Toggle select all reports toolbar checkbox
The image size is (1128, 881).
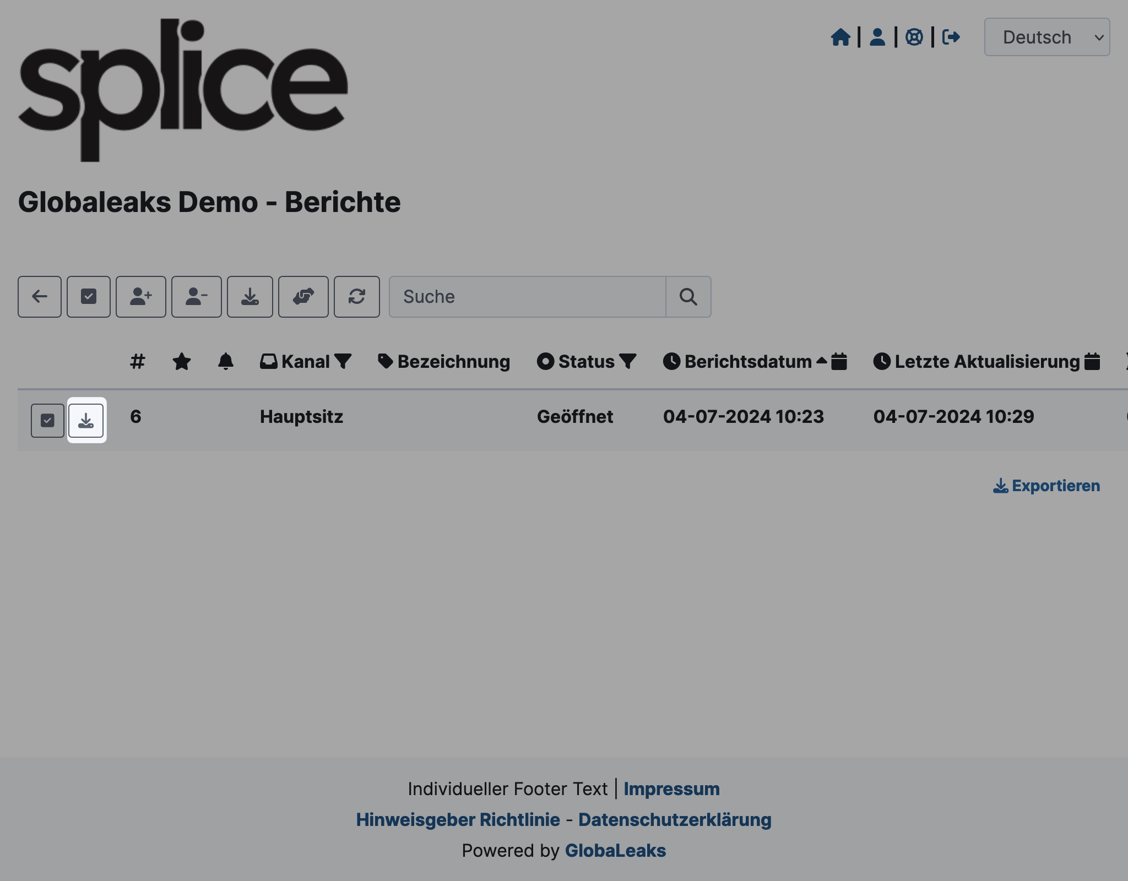pyautogui.click(x=89, y=297)
